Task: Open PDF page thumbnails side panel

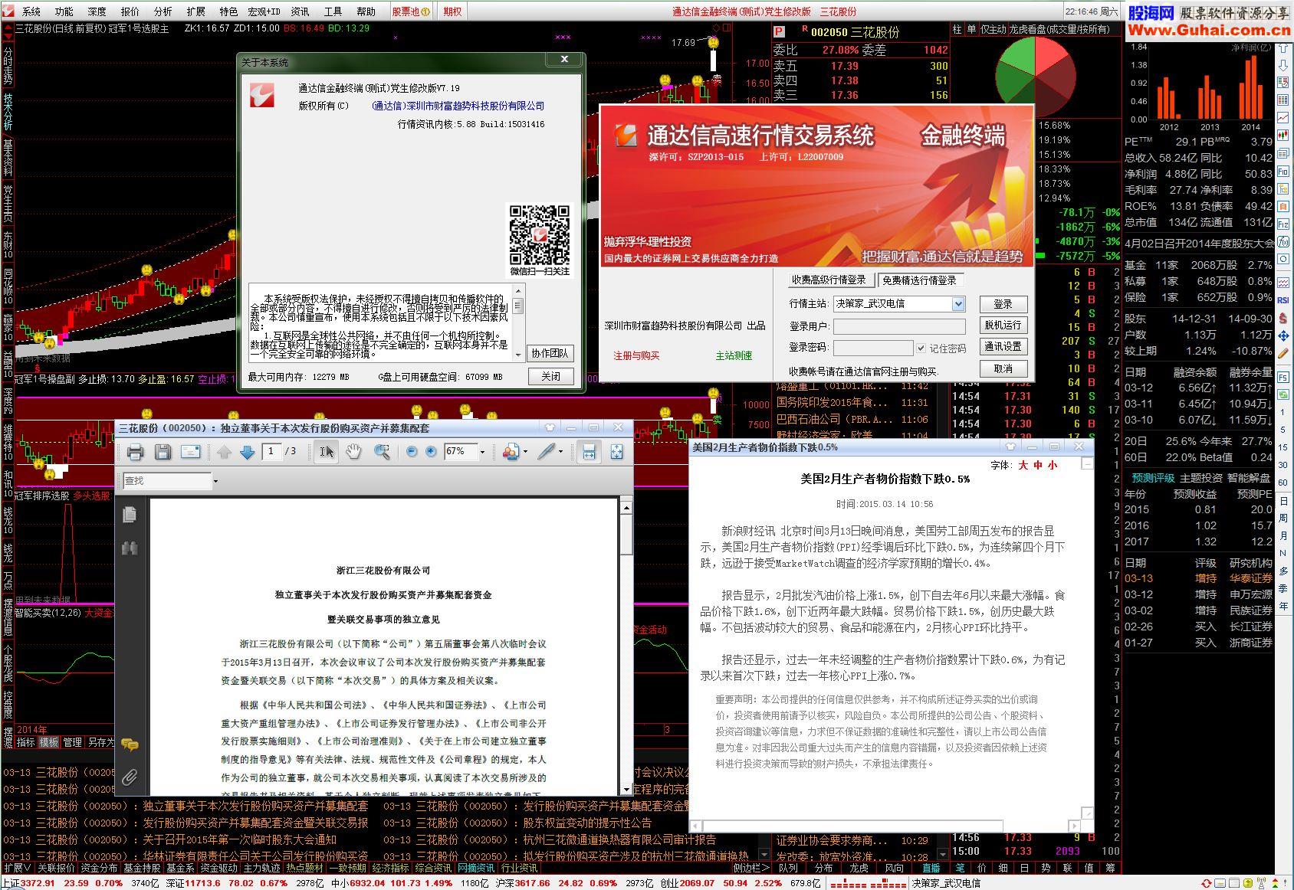Action: click(x=130, y=515)
